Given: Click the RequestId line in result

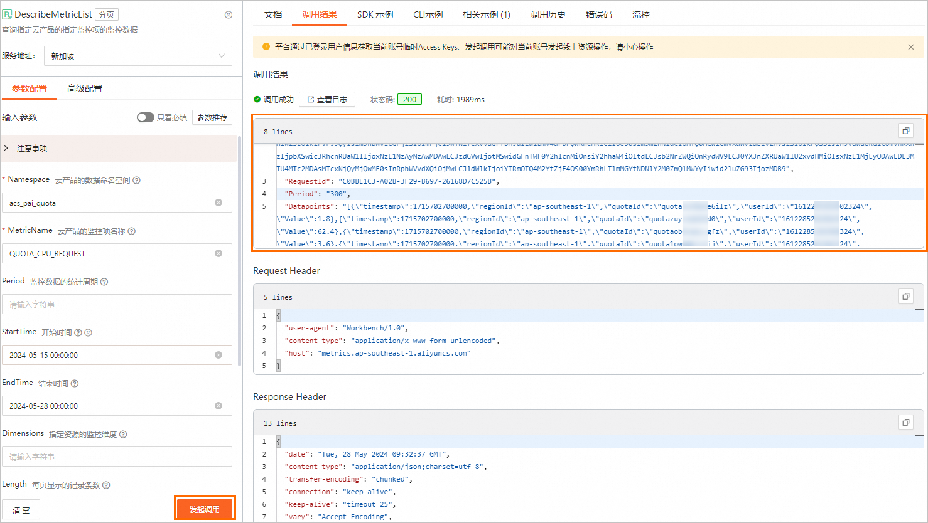Looking at the screenshot, I should click(x=391, y=181).
